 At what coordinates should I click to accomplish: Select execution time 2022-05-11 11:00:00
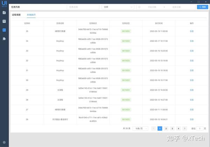[x=159, y=109]
